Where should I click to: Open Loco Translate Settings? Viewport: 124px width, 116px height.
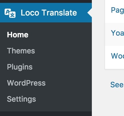point(22,99)
